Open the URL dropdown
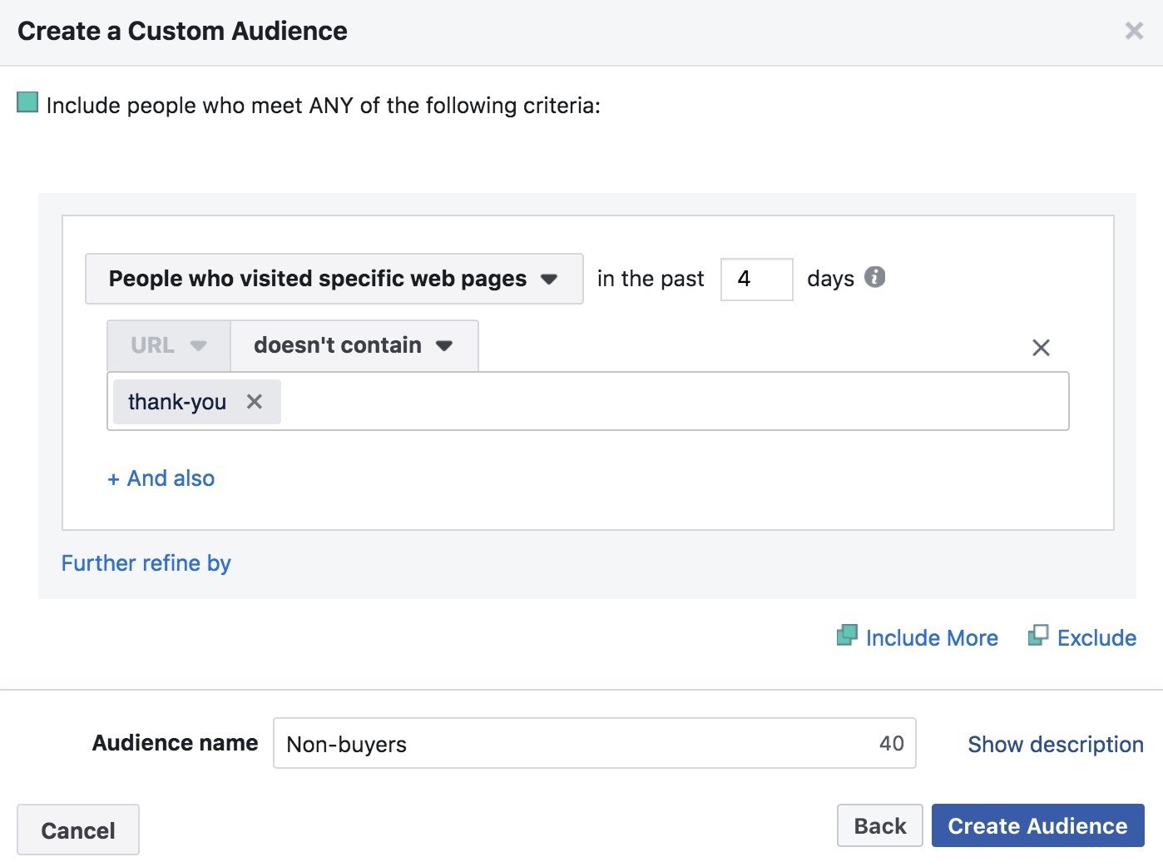This screenshot has width=1163, height=867. click(x=168, y=345)
